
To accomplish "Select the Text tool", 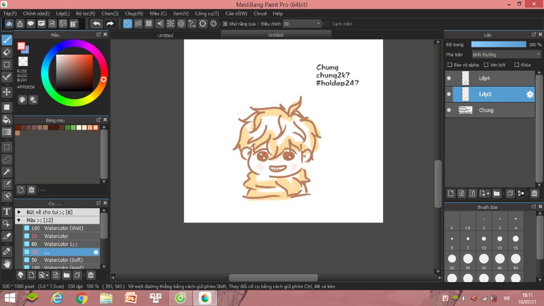I will click(6, 211).
